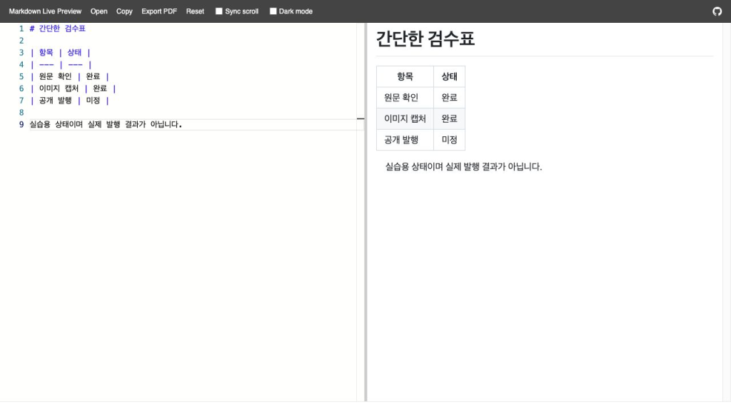
Task: Open the GitHub repository icon link
Action: 717,11
